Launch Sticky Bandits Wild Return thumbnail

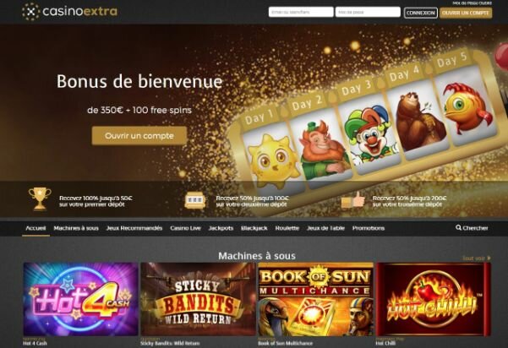(199, 299)
